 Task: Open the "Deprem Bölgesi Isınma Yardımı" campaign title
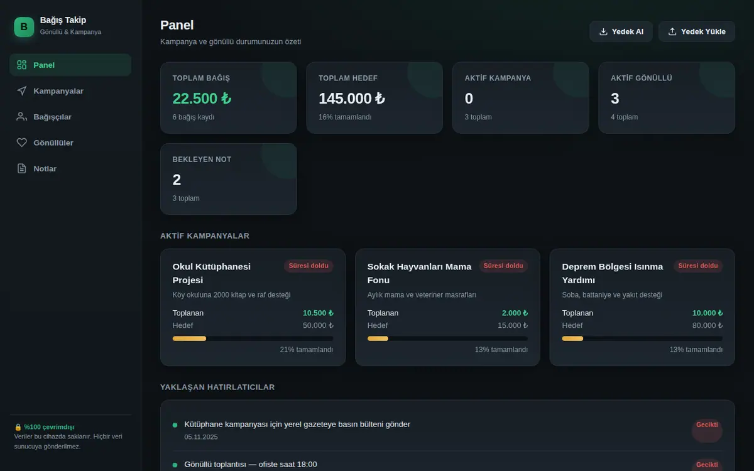613,273
